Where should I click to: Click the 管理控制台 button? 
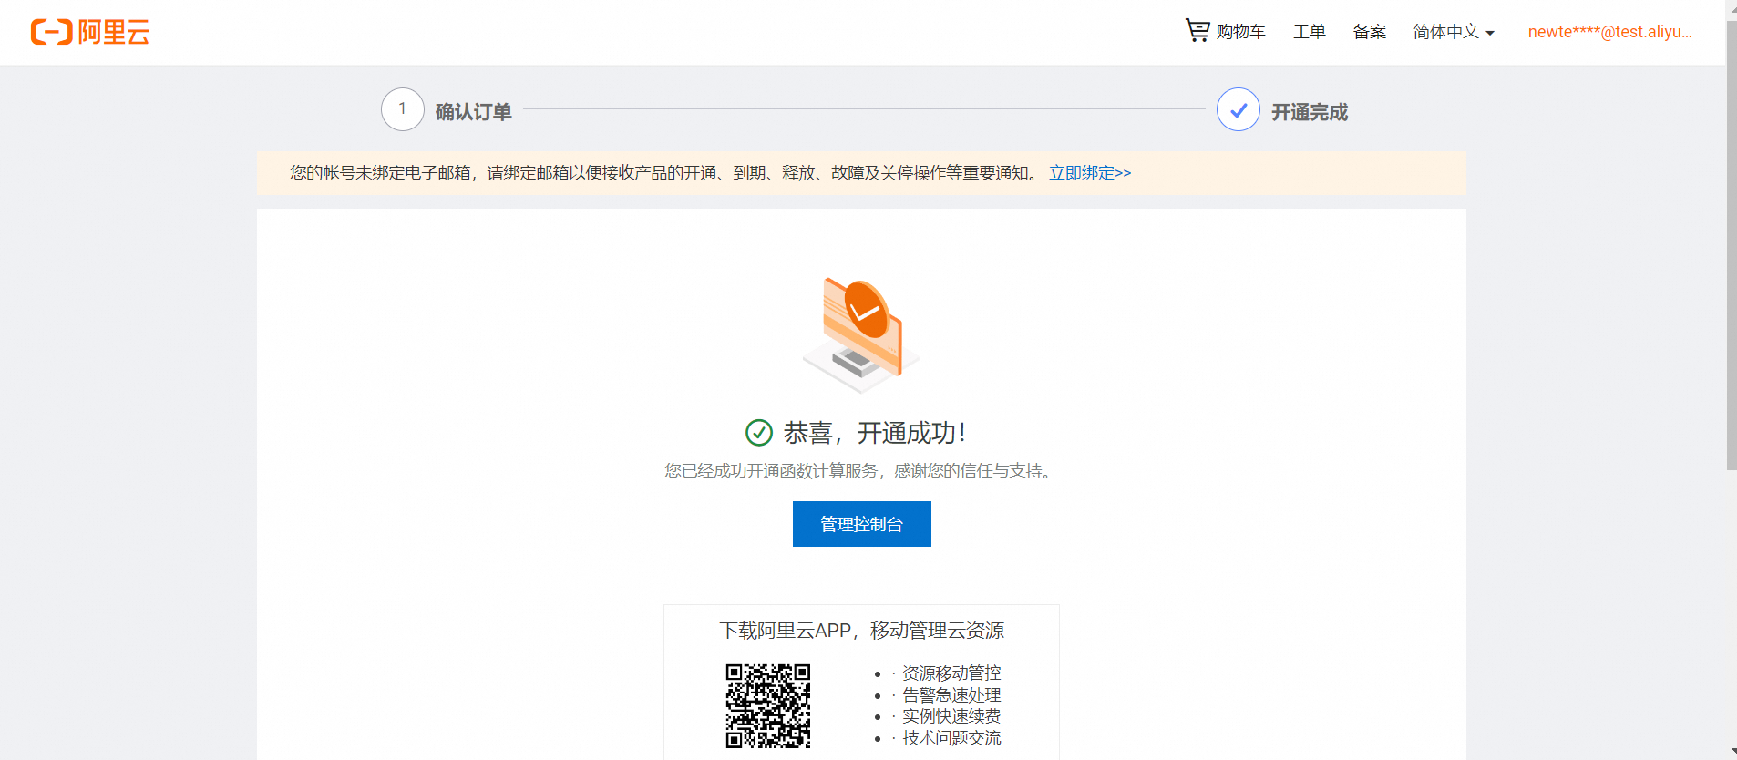pos(862,524)
